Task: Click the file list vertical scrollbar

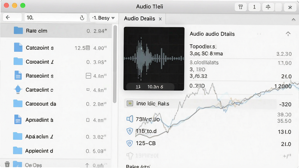Action: pyautogui.click(x=115, y=64)
